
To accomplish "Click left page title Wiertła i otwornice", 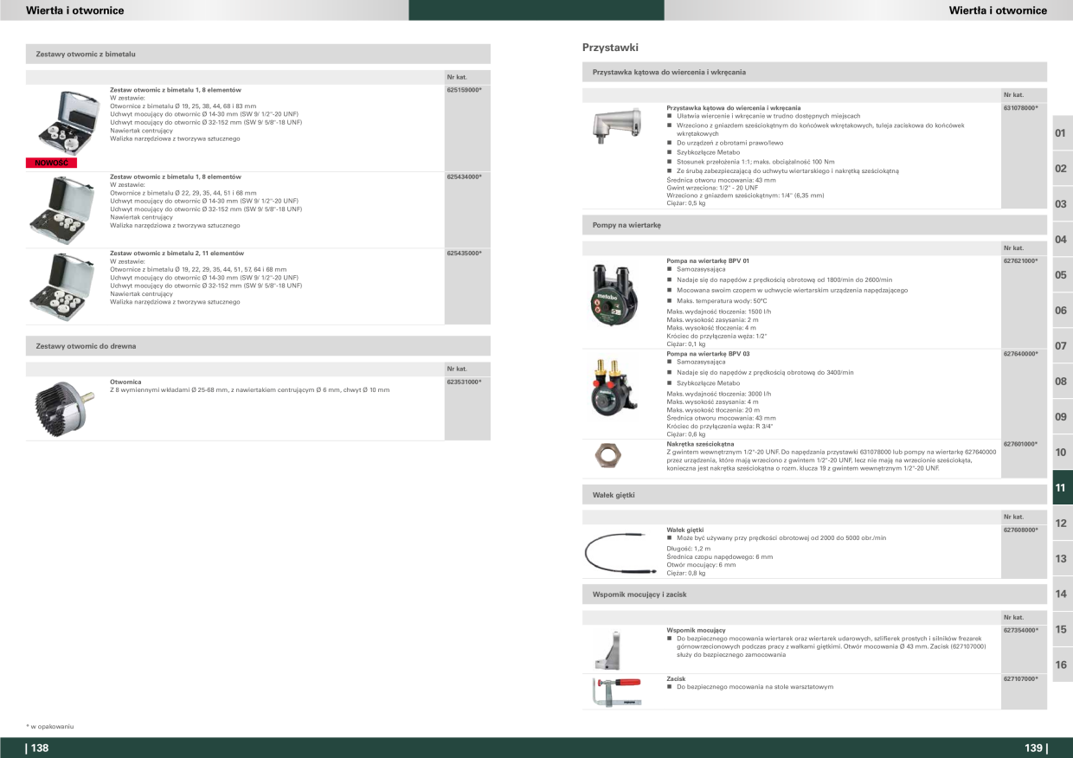I will tap(75, 10).
